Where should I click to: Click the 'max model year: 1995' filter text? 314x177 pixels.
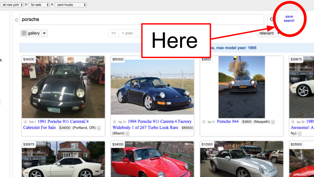[236, 48]
